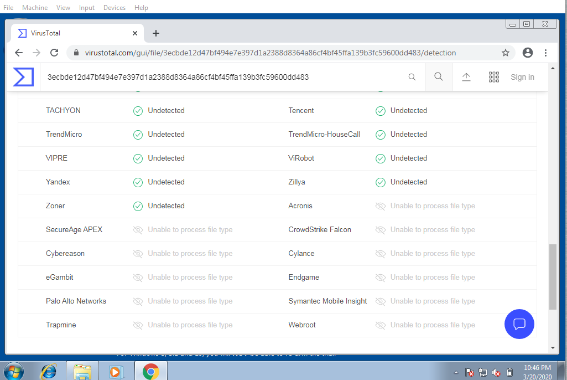
Task: Click the green check icon next to Tencent
Action: pyautogui.click(x=381, y=111)
